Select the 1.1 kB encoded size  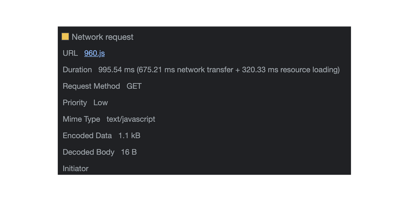pyautogui.click(x=129, y=135)
